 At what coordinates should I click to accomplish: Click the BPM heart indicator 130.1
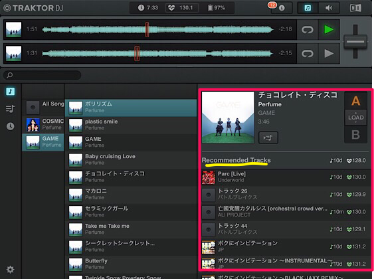[x=182, y=8]
